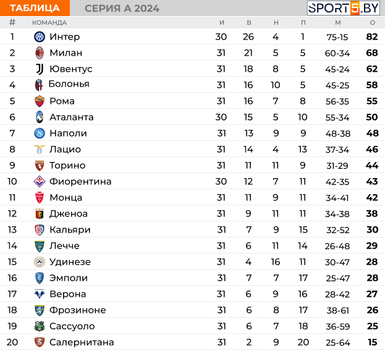Select the Genoa crest next to Дженоа
Screen dimensions: 385x350
point(40,214)
